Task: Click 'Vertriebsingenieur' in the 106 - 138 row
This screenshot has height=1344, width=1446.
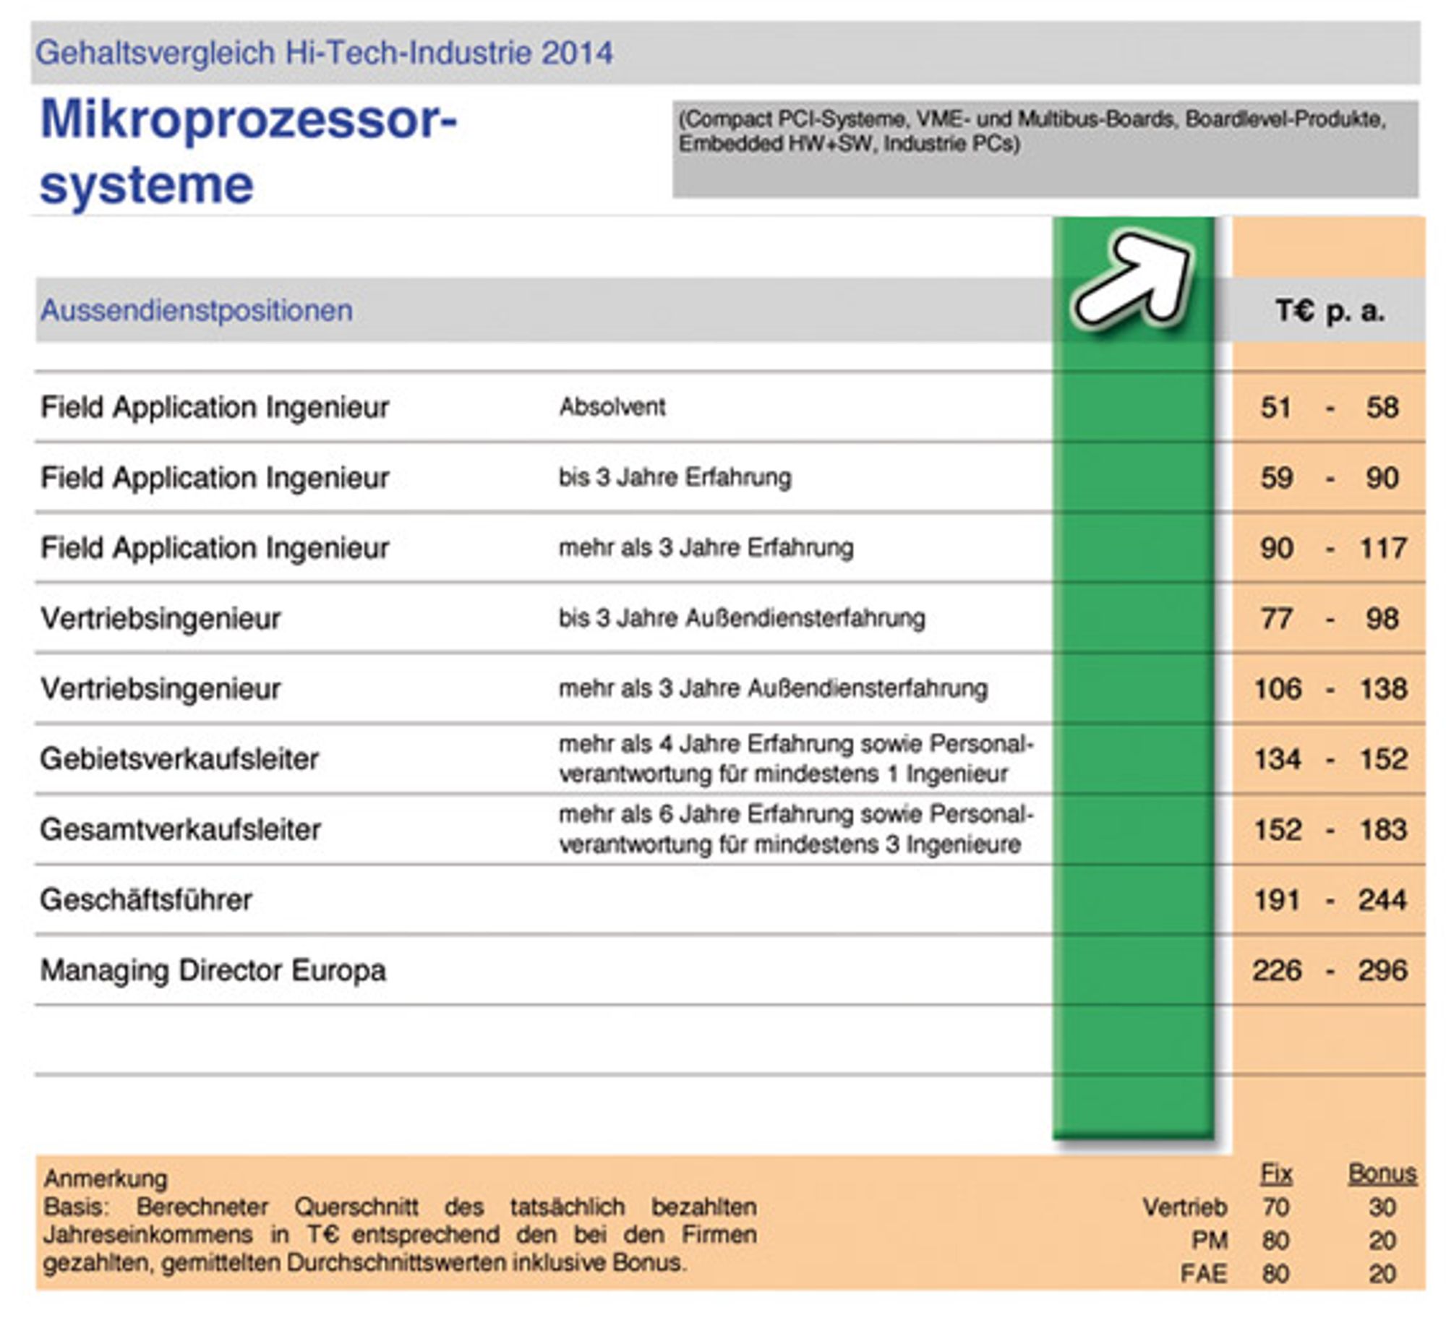Action: pyautogui.click(x=160, y=689)
